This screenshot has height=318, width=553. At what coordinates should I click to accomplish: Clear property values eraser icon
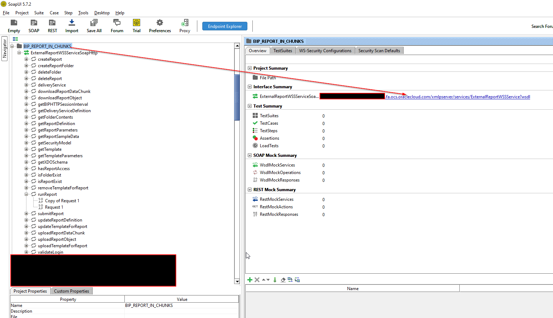283,280
